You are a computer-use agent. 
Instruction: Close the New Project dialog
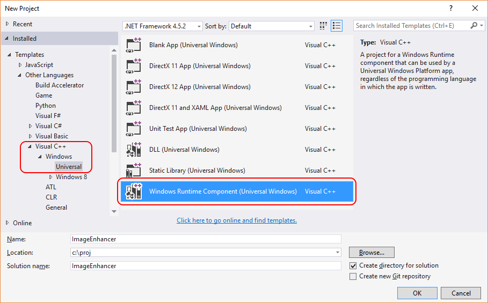click(475, 8)
